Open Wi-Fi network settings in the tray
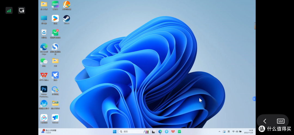The image size is (294, 135). point(234,132)
